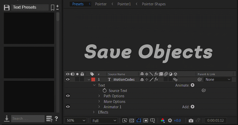
Task: Switch to the Pointer1 tab
Action: point(124,4)
